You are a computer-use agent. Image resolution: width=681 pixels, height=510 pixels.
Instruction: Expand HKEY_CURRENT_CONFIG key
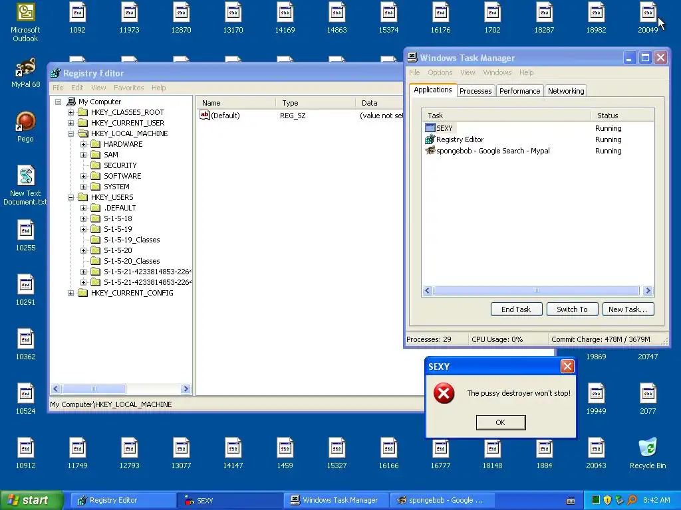coord(70,293)
